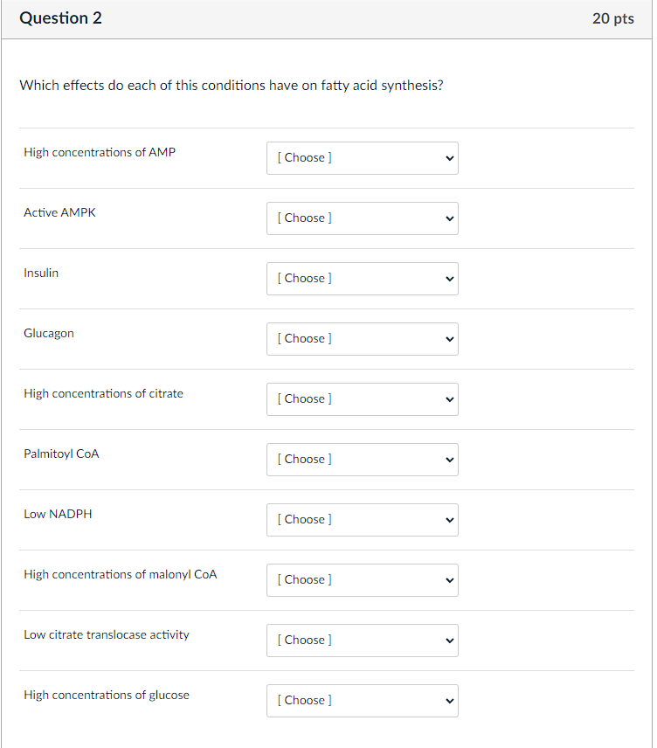Open the Glucagon effect dropdown
Viewport: 657px width, 748px height.
click(x=362, y=339)
